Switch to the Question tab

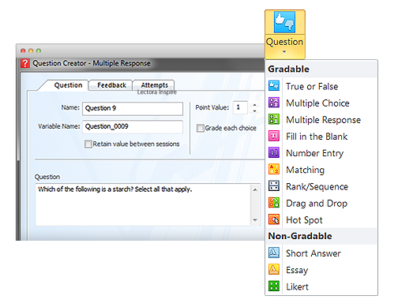point(68,85)
